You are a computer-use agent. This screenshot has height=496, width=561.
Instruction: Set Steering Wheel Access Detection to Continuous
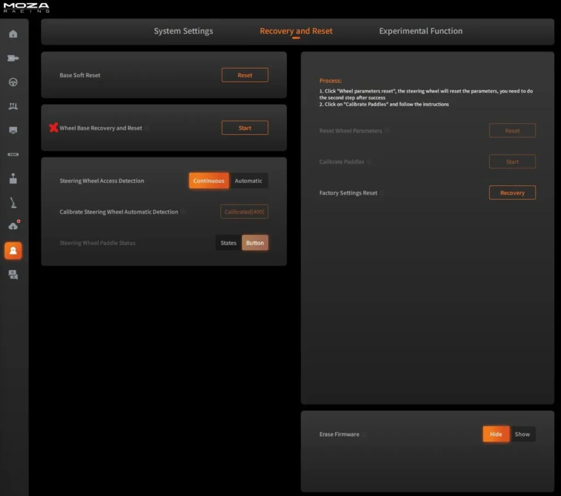209,181
